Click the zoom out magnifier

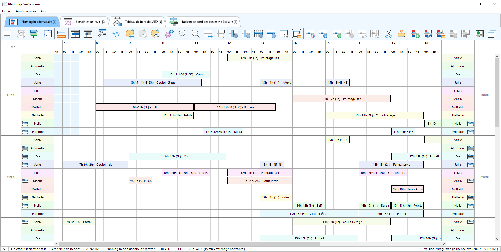(x=195, y=34)
